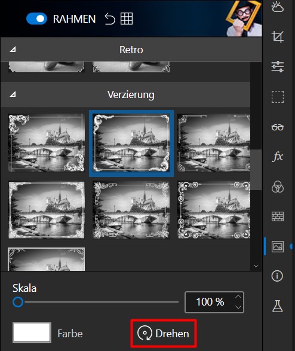Toggle the RAHMEN frame switch off

point(36,19)
